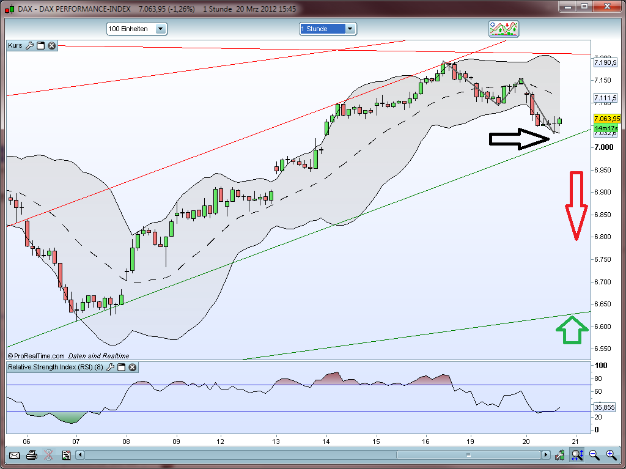The width and height of the screenshot is (626, 469).
Task: Detach the Kurs panel into a window
Action: 40,45
